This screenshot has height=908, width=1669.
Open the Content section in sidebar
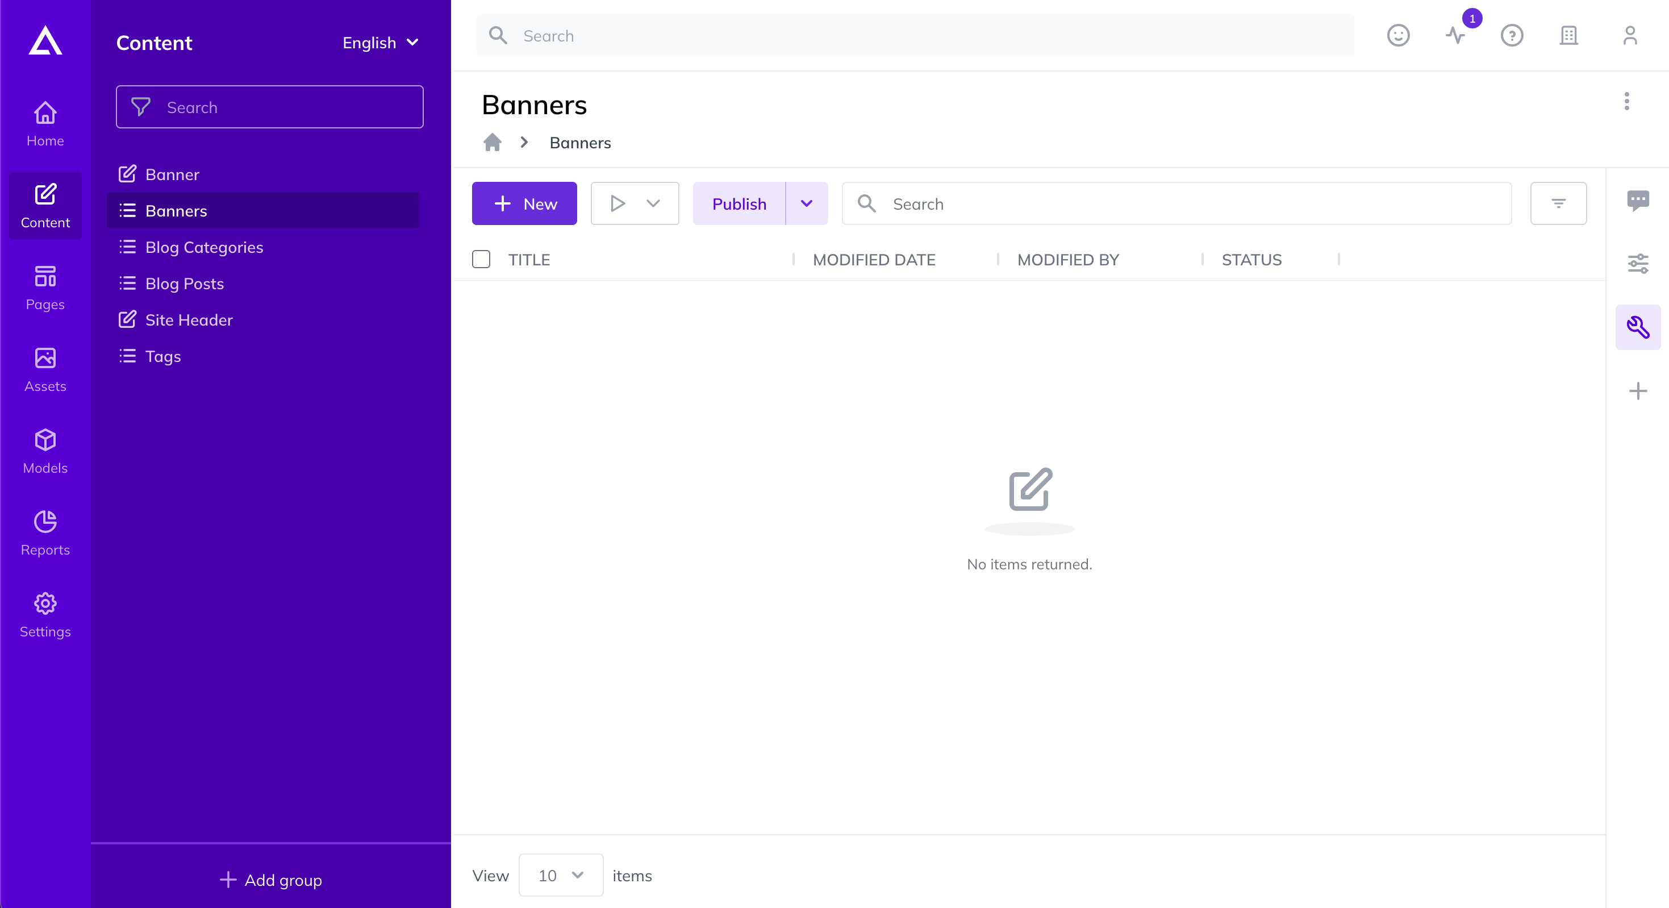point(45,206)
